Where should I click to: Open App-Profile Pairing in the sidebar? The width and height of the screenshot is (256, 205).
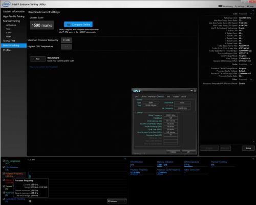(x=14, y=16)
